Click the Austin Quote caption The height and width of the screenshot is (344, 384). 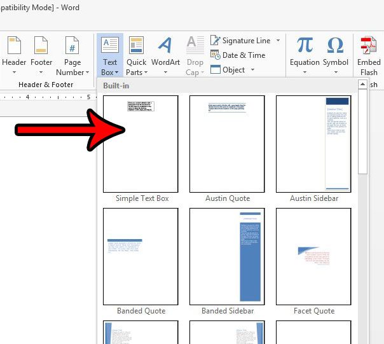point(228,198)
